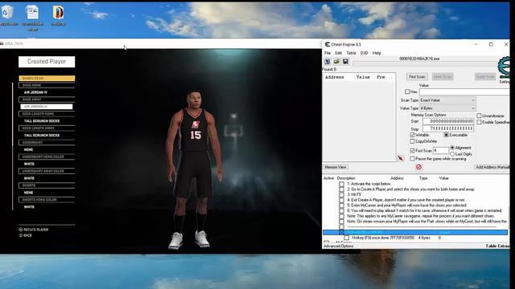The image size is (515, 289).
Task: Click the Value column header in results list
Action: point(363,77)
